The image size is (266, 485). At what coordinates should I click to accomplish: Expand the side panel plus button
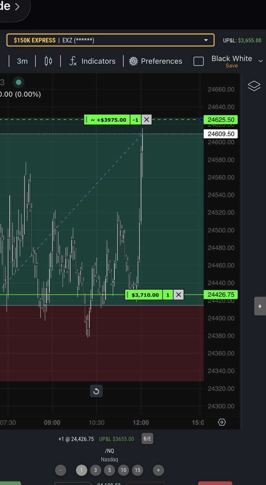coord(260,306)
